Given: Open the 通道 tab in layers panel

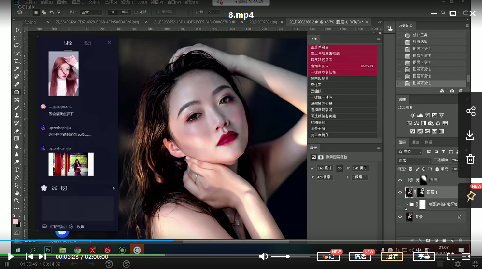Looking at the screenshot, I should (x=415, y=142).
